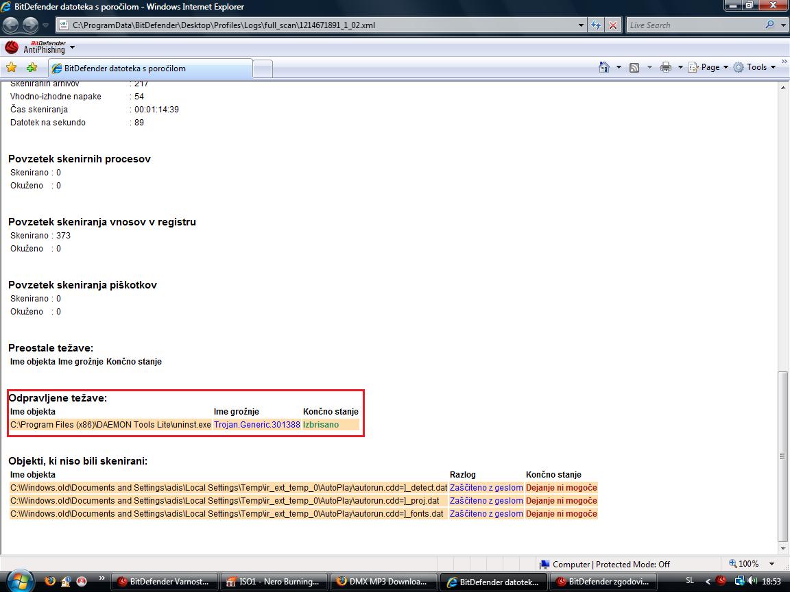Click the search magnifier icon
Image resolution: width=790 pixels, height=592 pixels.
[770, 25]
